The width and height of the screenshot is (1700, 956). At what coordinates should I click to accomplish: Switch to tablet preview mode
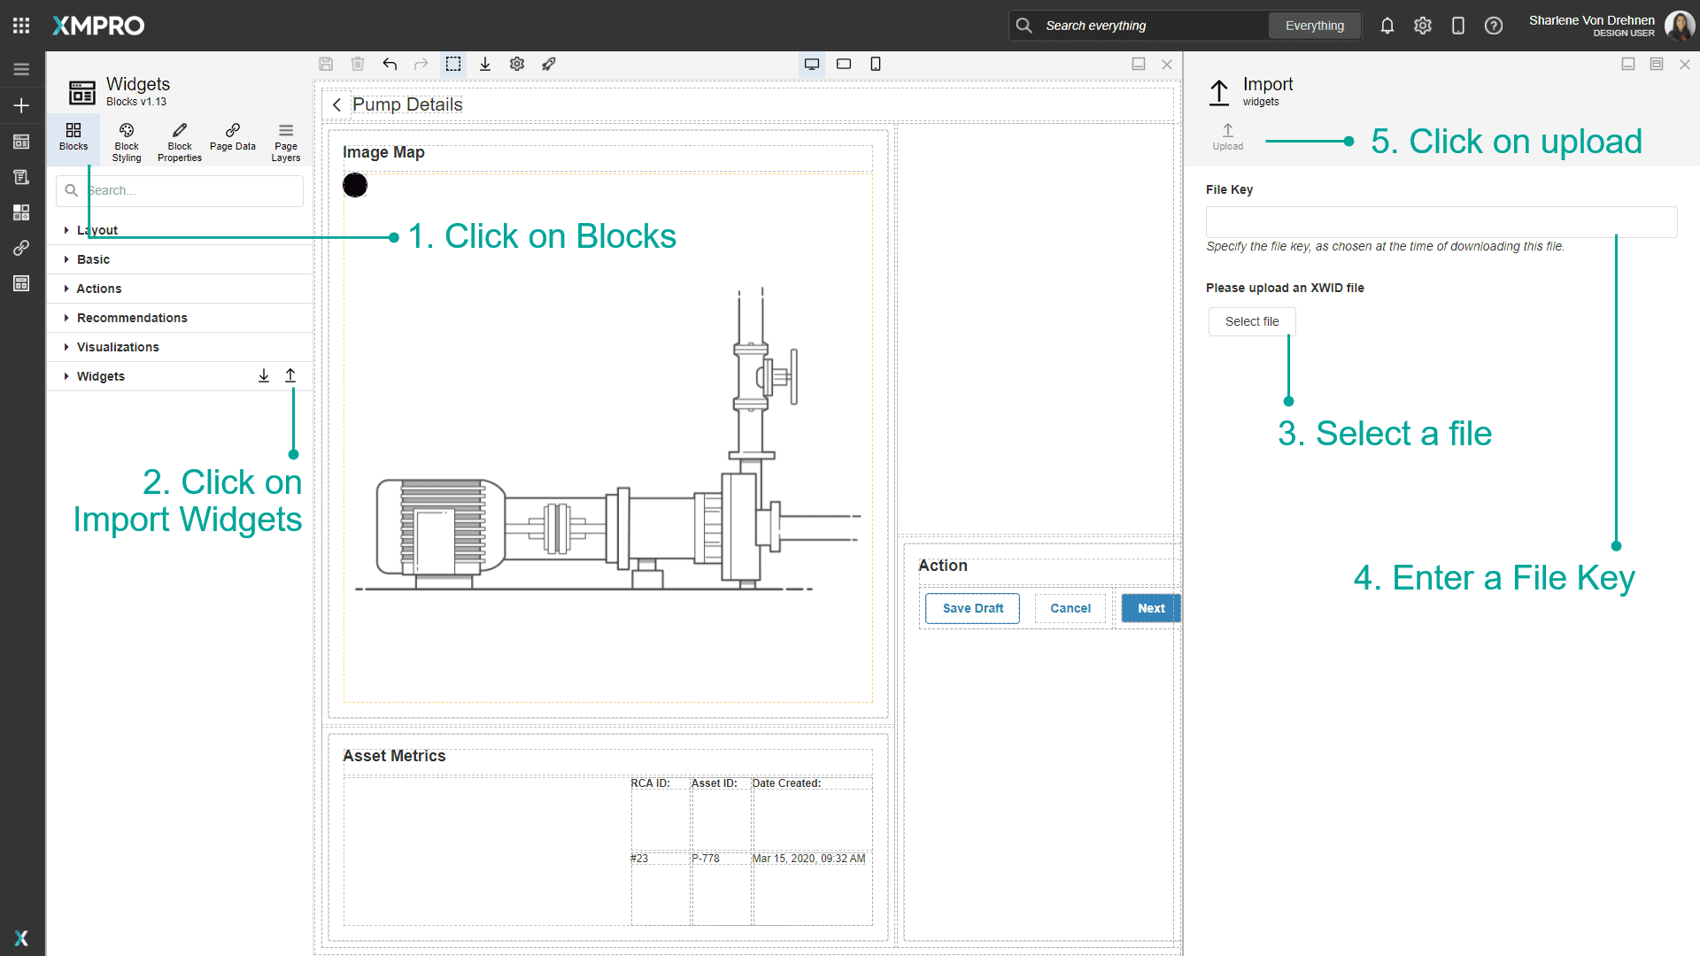pyautogui.click(x=844, y=64)
